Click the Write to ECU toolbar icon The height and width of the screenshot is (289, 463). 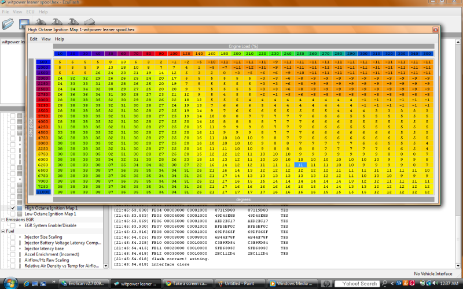pos(57,22)
